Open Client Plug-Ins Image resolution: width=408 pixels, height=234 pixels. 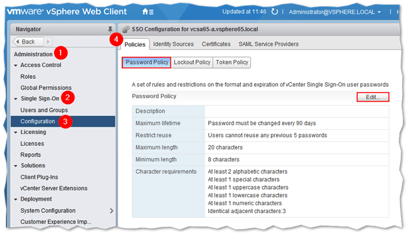pyautogui.click(x=39, y=177)
